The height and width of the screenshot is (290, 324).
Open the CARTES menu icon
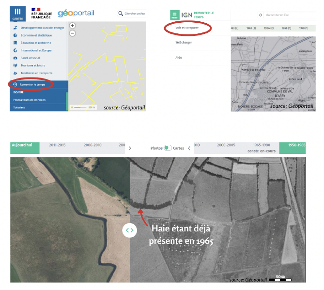tap(18, 13)
